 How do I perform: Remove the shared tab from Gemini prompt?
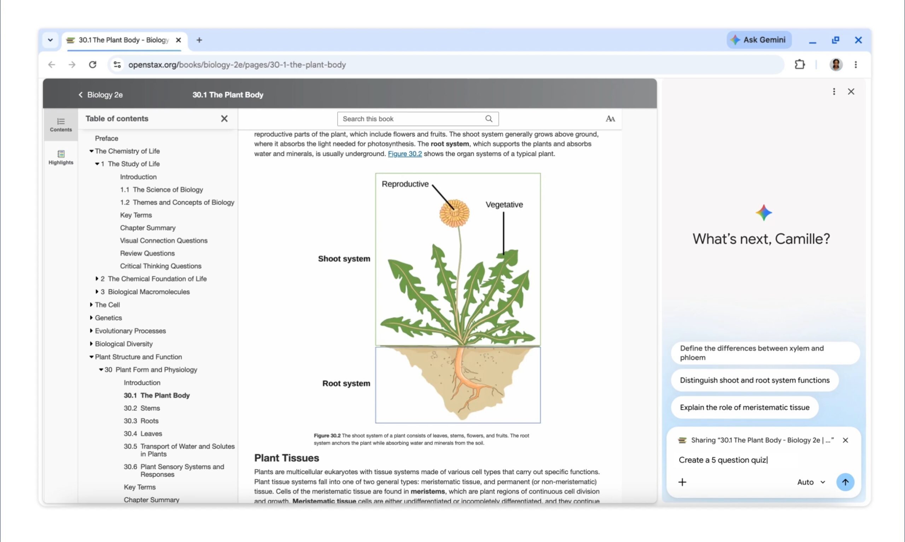pyautogui.click(x=846, y=440)
